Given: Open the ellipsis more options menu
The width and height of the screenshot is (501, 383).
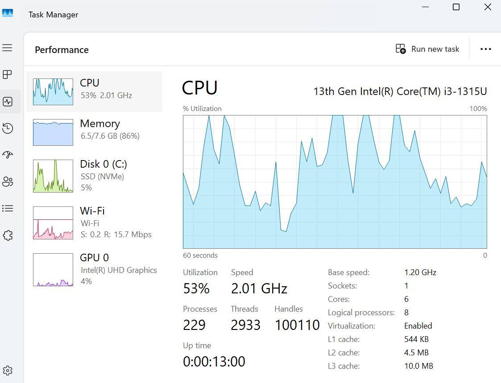Looking at the screenshot, I should (x=485, y=49).
